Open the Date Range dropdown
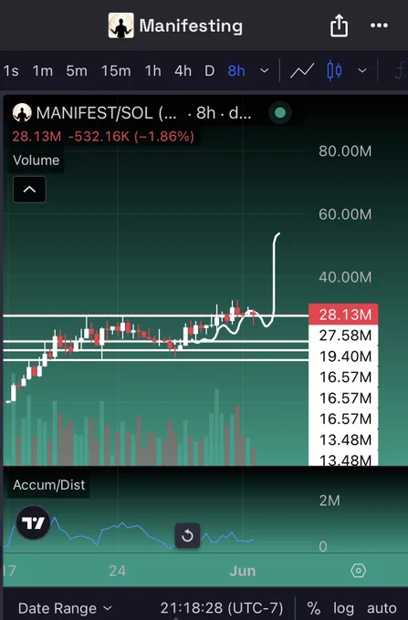The image size is (408, 620). 65,608
